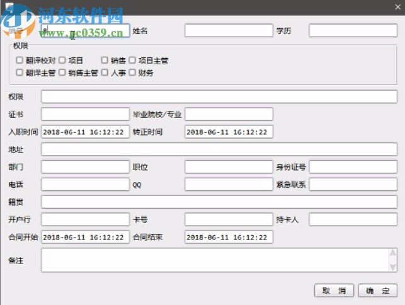Focus the 姓名 name input field
Viewport: 405px width, 305px height.
[x=229, y=30]
